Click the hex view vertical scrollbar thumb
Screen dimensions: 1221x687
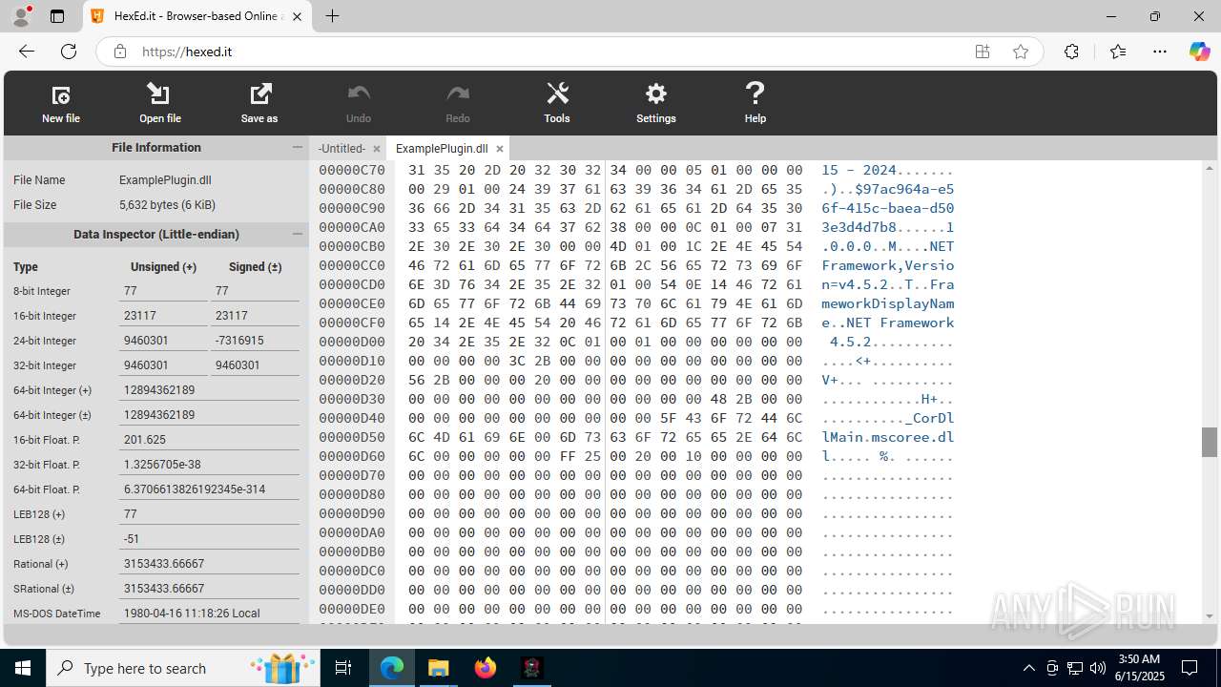1210,442
